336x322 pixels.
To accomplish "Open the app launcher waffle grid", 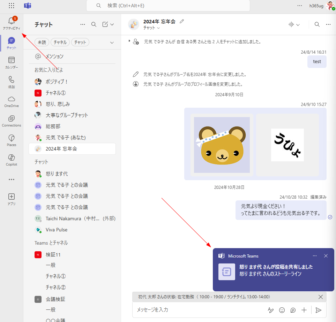I will pyautogui.click(x=12, y=6).
